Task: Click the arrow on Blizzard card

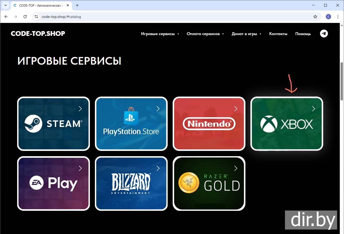Action: tap(158, 168)
